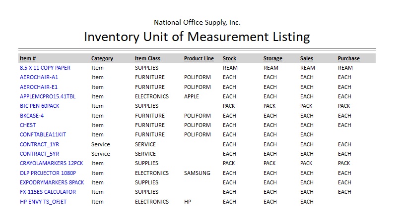
Task: Click the AEROCHAIR-A1 item link
Action: (x=39, y=77)
